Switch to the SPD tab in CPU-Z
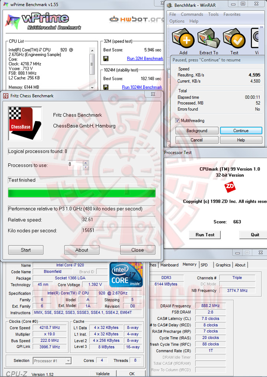 click(204, 265)
